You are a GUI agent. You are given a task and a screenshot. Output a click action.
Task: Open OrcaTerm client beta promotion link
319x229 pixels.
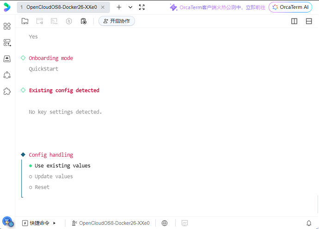pos(217,7)
